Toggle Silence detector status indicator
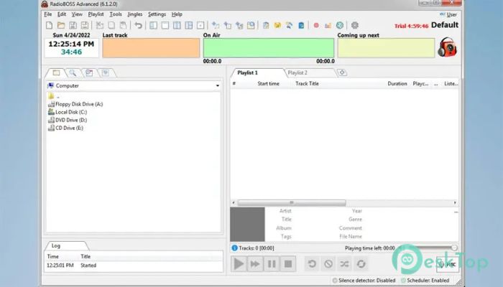This screenshot has width=503, height=287. (364, 281)
